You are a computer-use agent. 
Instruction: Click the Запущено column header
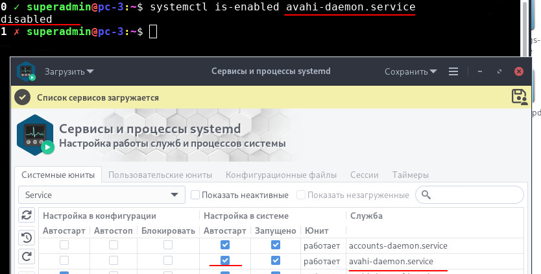coord(275,230)
